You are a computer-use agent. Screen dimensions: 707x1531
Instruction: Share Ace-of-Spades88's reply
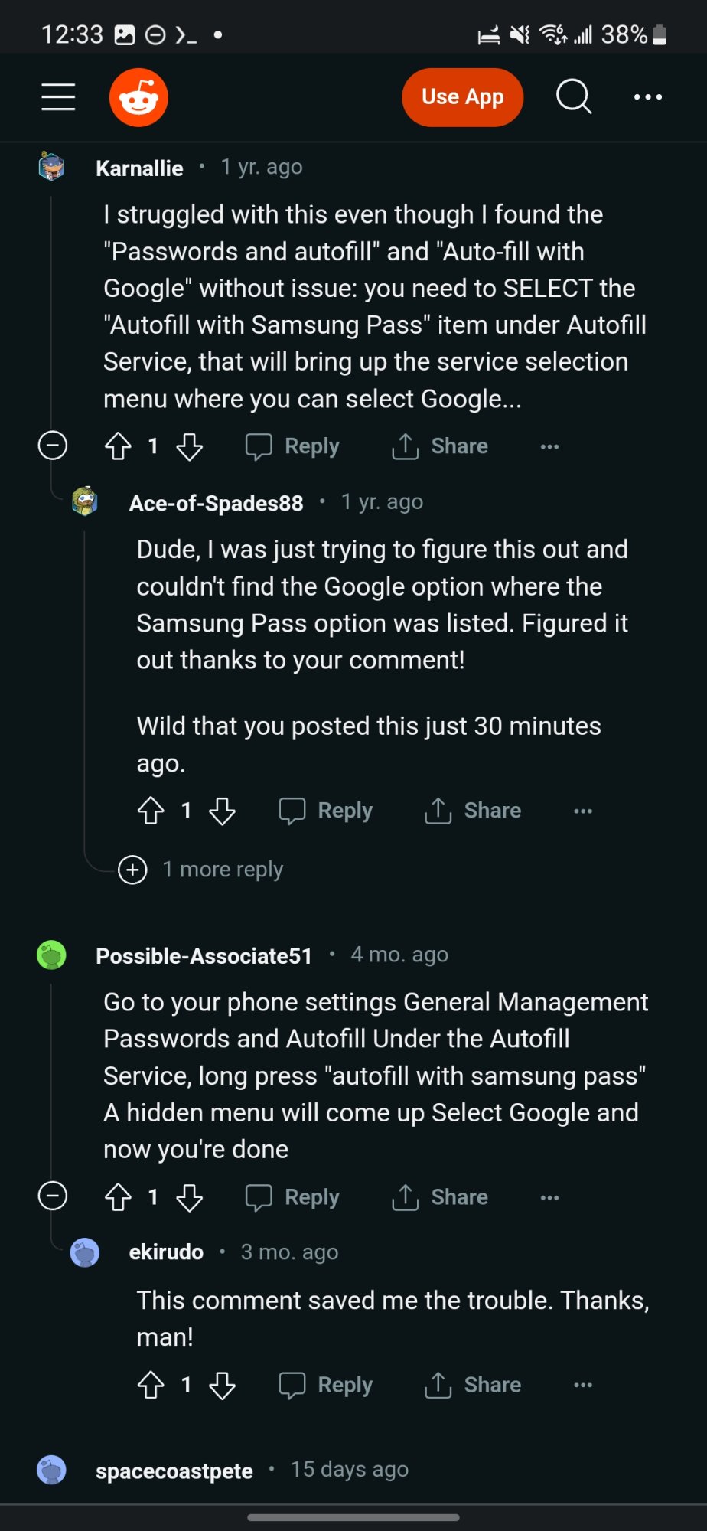474,811
